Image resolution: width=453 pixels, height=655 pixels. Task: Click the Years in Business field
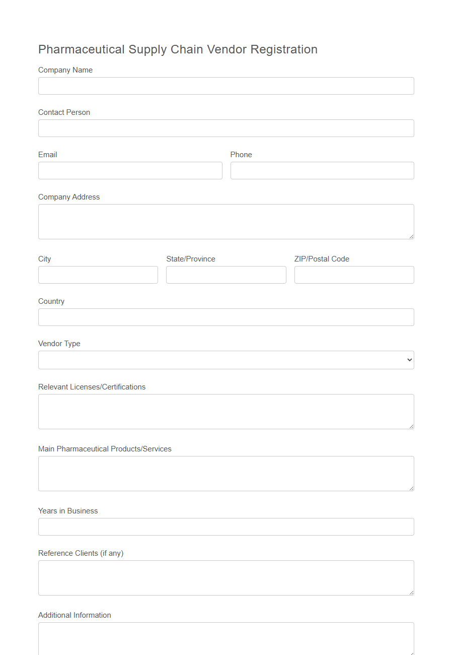225,527
